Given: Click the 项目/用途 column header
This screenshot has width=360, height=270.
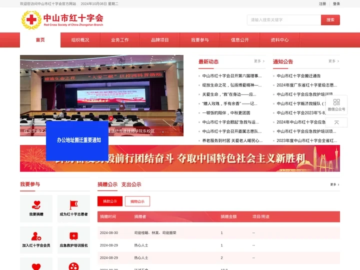Looking at the screenshot, I should (261, 216).
